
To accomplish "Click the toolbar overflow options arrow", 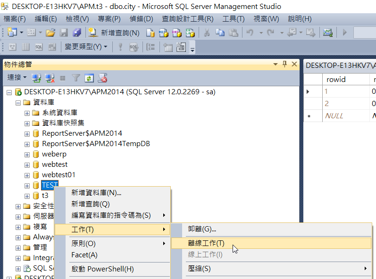I will coord(192,49).
